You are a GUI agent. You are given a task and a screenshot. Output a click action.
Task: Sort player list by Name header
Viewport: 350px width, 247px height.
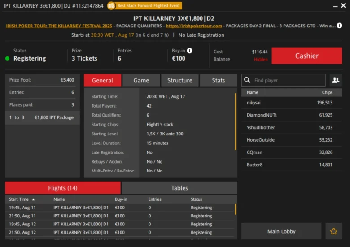point(253,92)
